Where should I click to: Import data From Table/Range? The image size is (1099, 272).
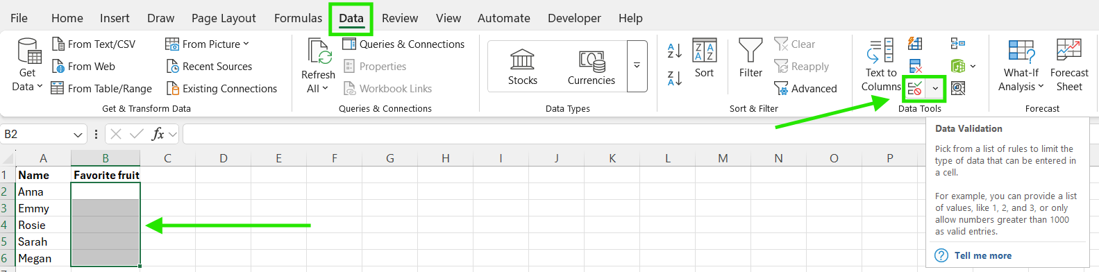101,88
